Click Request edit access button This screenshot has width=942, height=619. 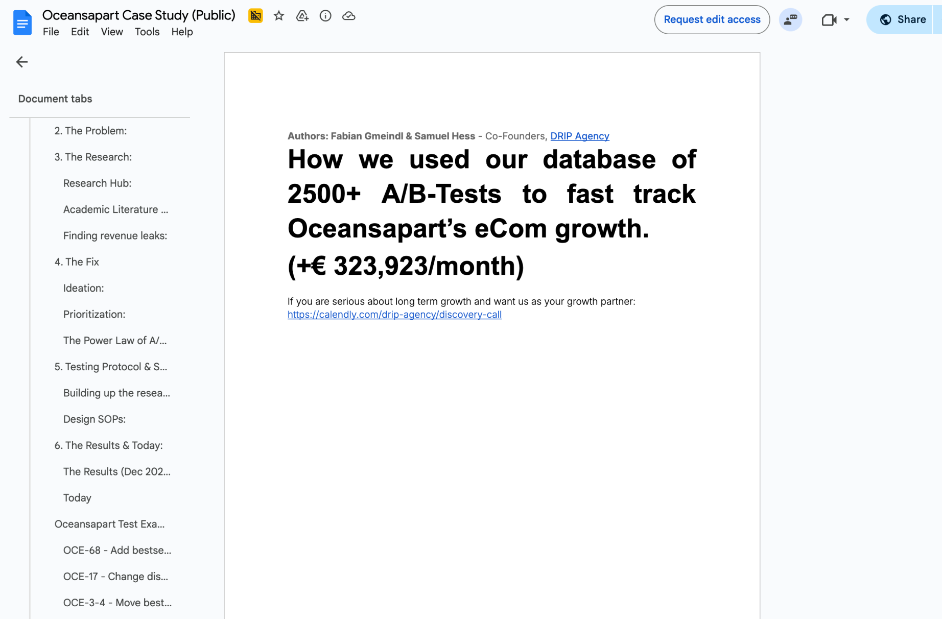pyautogui.click(x=712, y=19)
